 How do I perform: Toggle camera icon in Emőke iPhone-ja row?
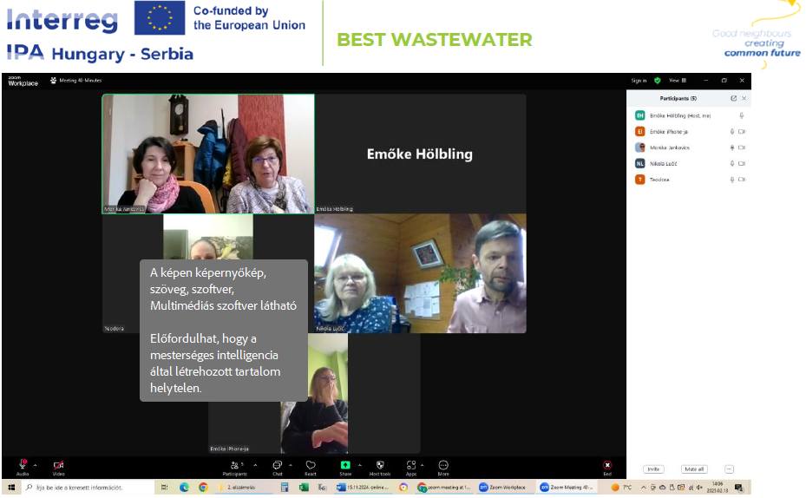[x=742, y=132]
